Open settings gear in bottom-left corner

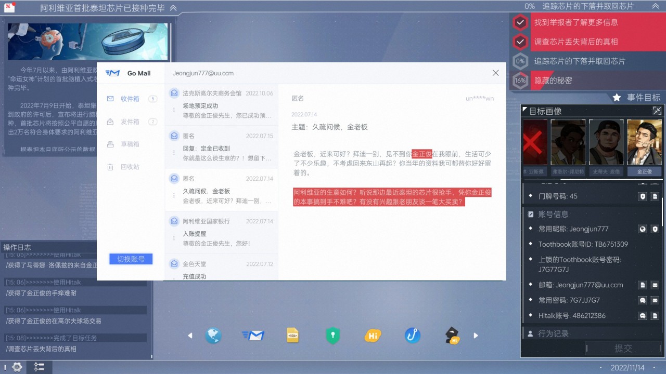click(17, 367)
